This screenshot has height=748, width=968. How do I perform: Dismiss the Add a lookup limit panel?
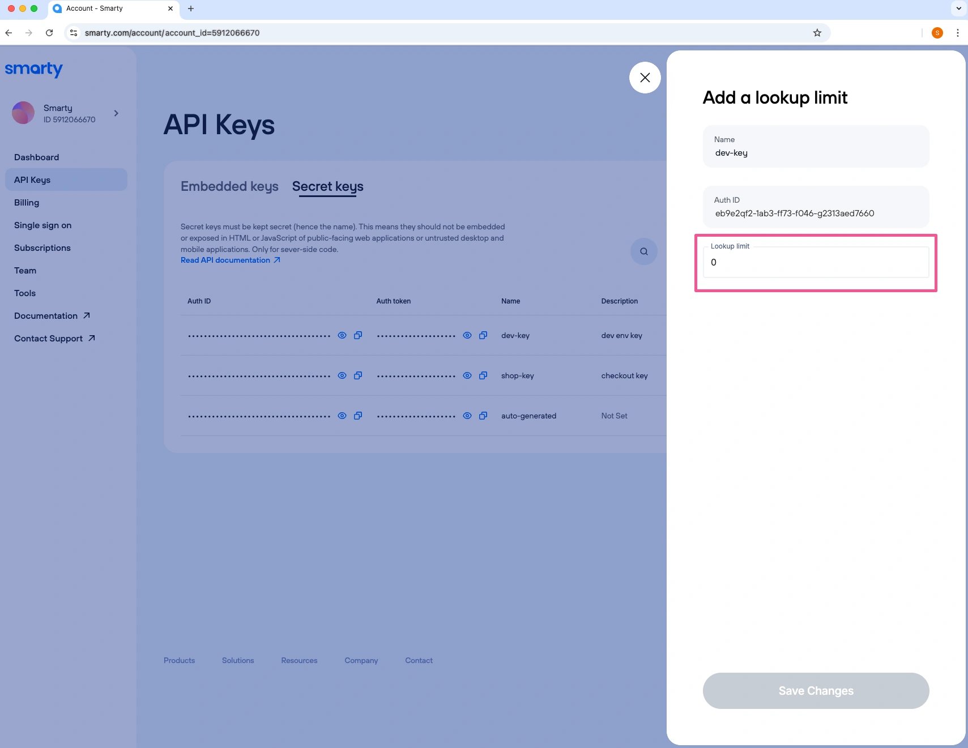click(x=644, y=77)
